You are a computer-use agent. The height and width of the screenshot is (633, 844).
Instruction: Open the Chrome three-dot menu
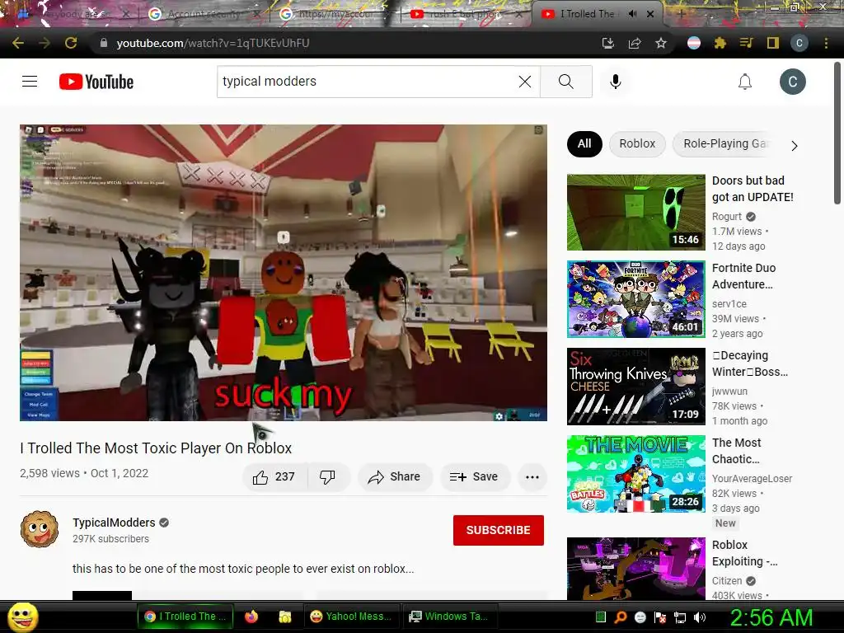click(x=826, y=43)
